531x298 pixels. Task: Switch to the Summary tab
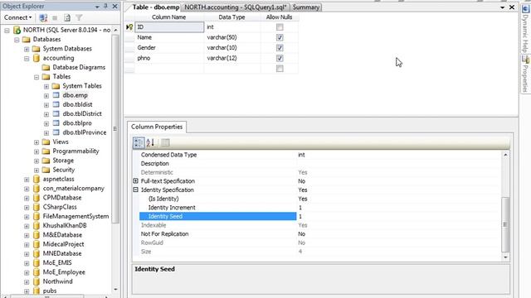(x=306, y=7)
